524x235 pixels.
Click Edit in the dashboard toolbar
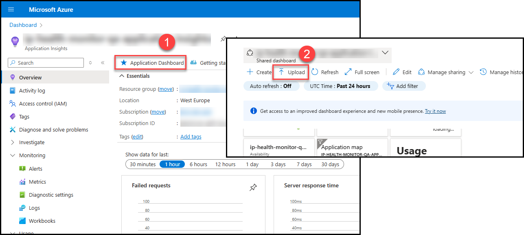(x=402, y=72)
